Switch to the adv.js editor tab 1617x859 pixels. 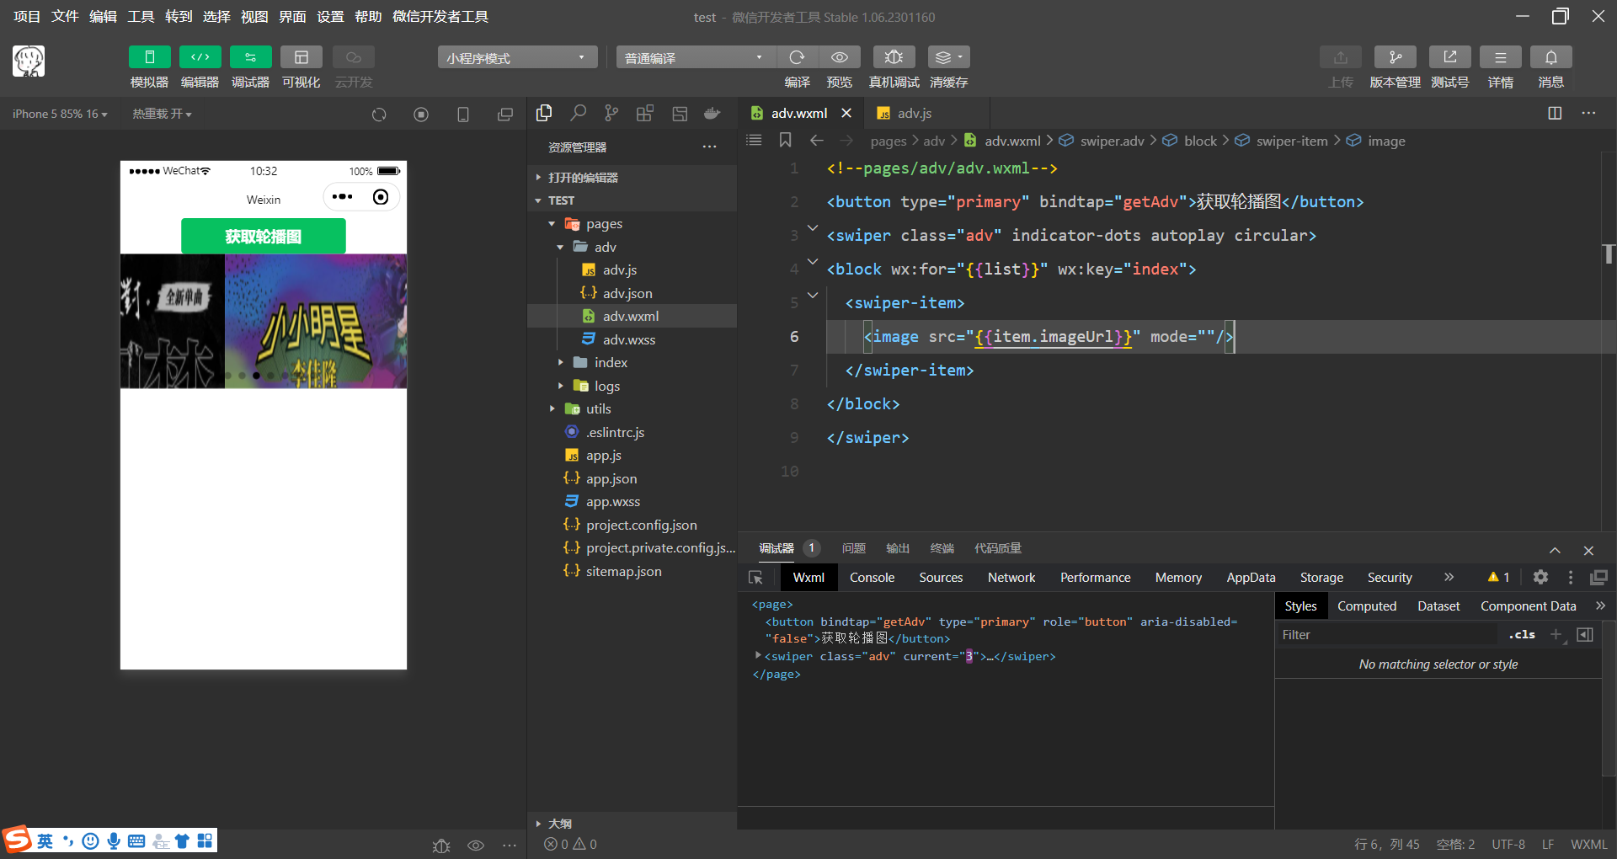(x=913, y=113)
